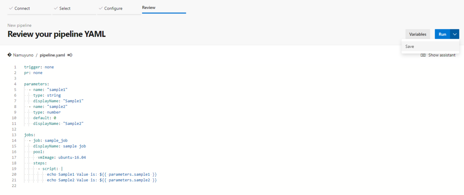The height and width of the screenshot is (195, 464).
Task: Click the rename icon next to pipeline.yaml
Action: pyautogui.click(x=70, y=55)
